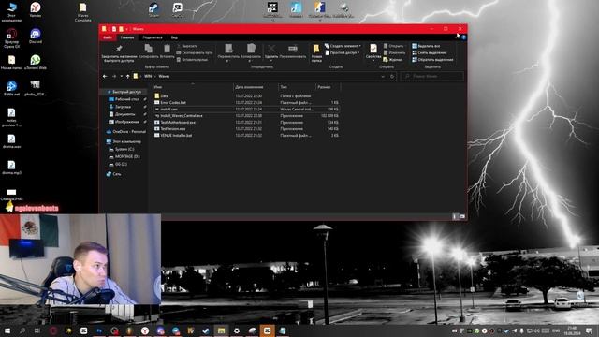Click Copy path (Скопировать путь) command
This screenshot has height=337, width=599.
click(195, 52)
